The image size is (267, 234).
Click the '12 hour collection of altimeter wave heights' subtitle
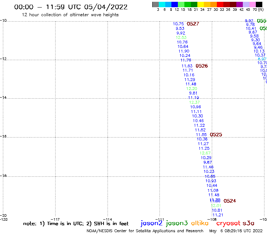click(x=70, y=15)
